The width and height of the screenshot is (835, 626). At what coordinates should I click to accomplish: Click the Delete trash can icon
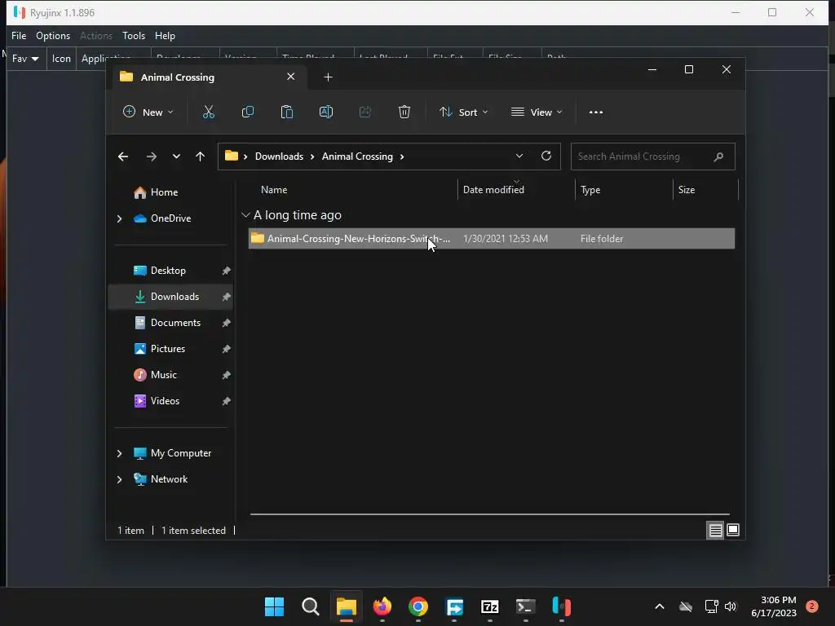[404, 112]
